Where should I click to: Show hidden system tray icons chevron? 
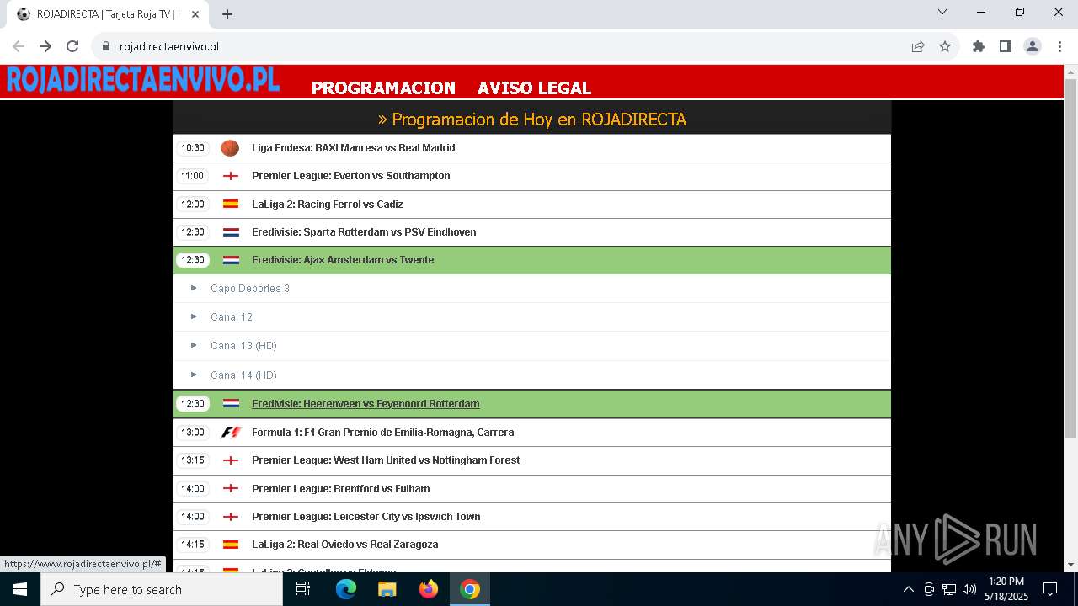(x=908, y=589)
